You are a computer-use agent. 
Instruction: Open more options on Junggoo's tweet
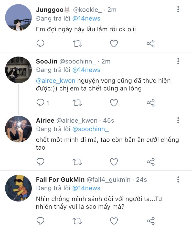tap(178, 10)
